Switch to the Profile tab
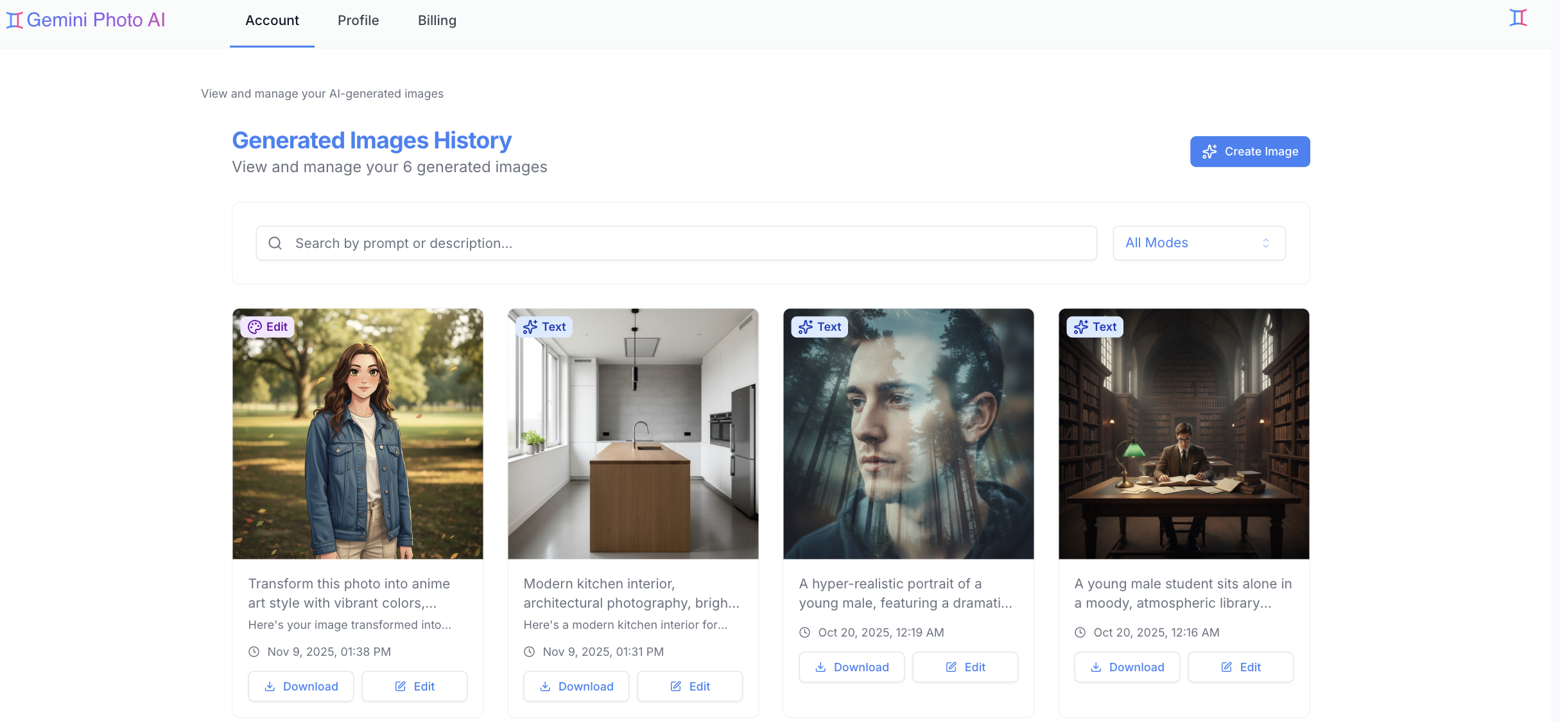Viewport: 1560px width, 722px height. tap(358, 20)
